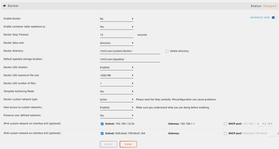Click the Done button
This screenshot has height=149, width=279.
tap(128, 144)
